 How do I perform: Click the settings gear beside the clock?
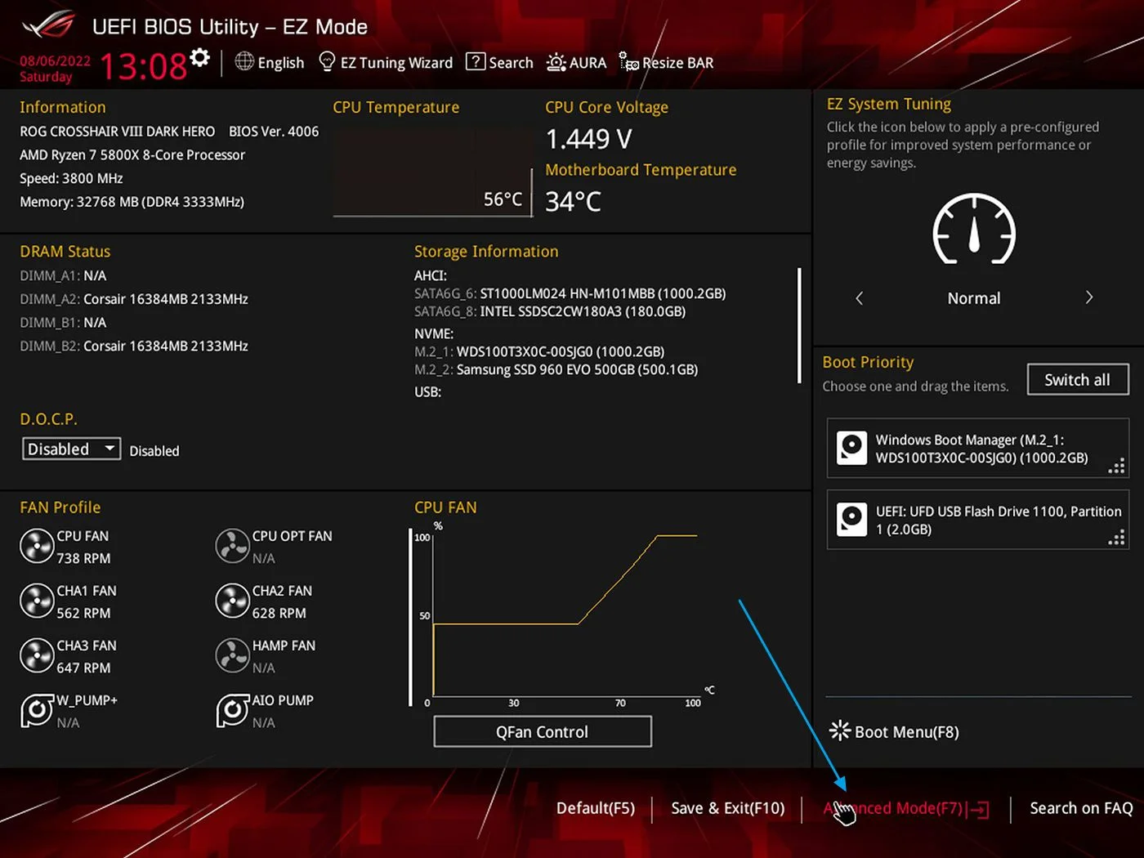(x=200, y=59)
